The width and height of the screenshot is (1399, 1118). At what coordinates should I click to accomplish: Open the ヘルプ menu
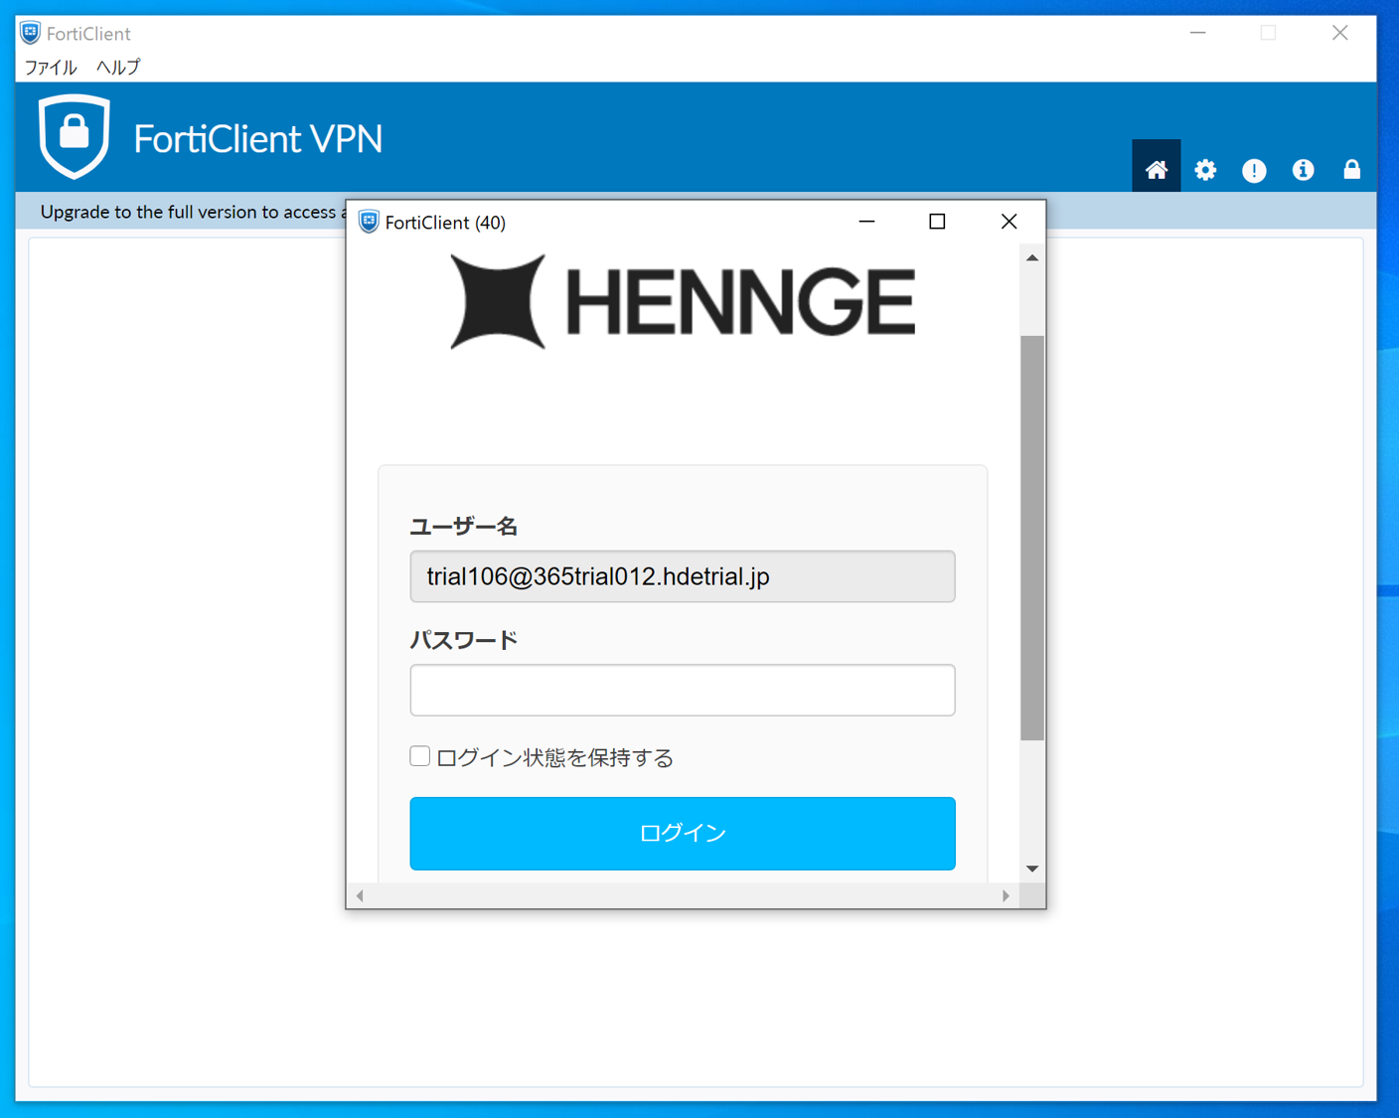pyautogui.click(x=118, y=68)
